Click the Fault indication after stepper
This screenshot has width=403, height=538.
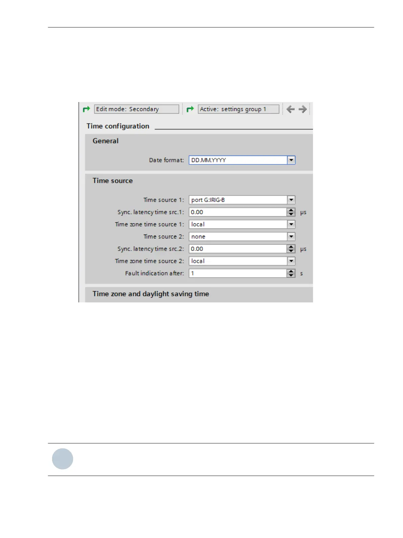(x=291, y=273)
